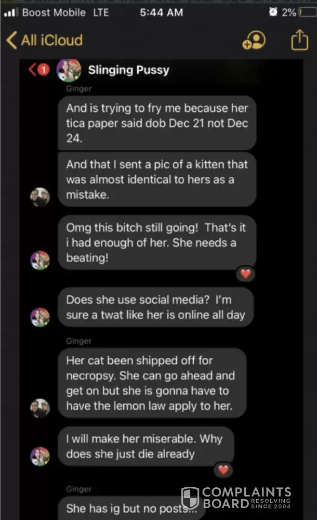Select the avatar beside the kitten message
Image resolution: width=317 pixels, height=520 pixels.
40,198
